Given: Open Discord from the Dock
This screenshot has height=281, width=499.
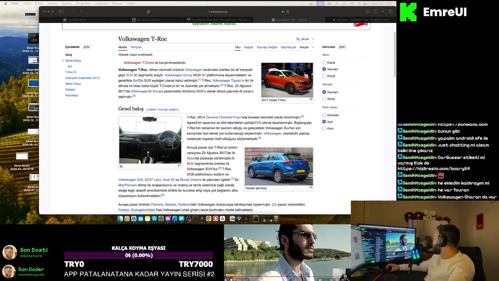Looking at the screenshot, I should [x=168, y=219].
